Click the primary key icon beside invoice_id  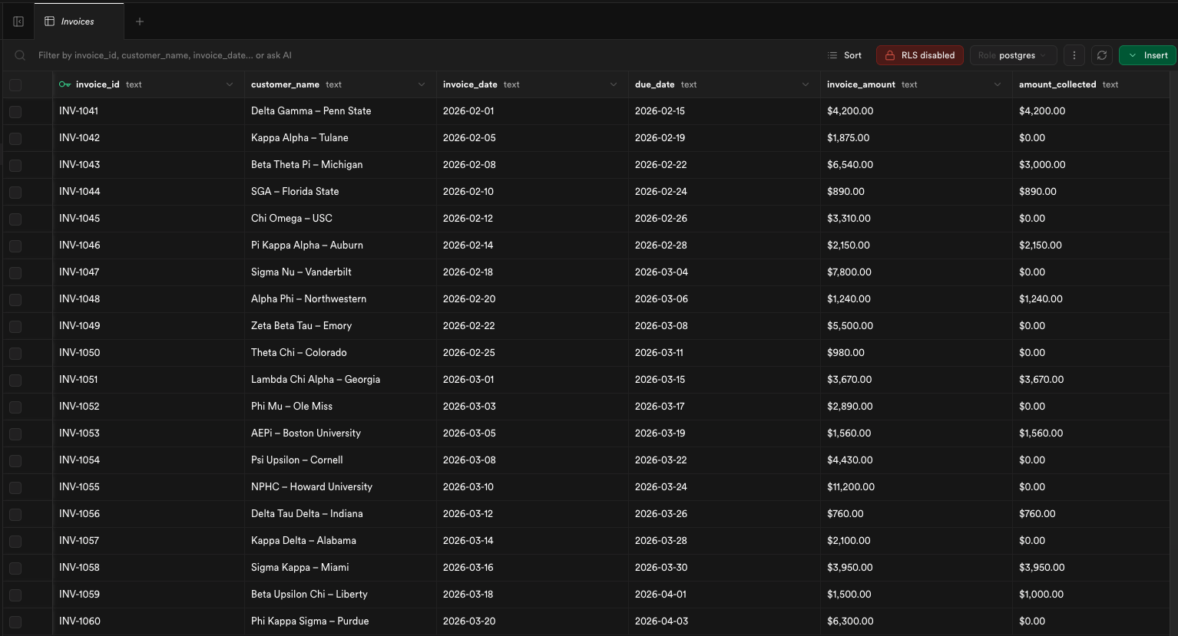tap(65, 84)
